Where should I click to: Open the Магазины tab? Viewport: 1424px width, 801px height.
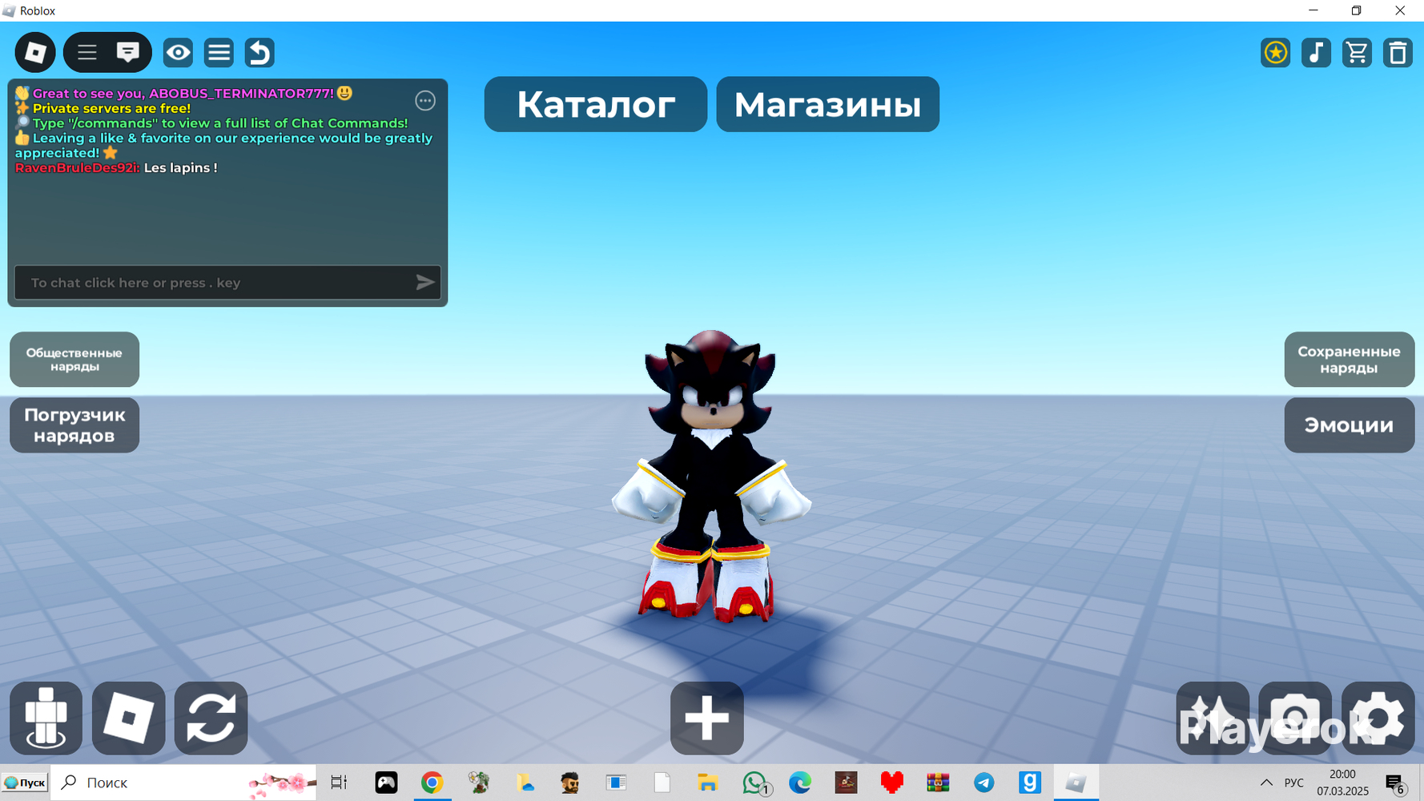(x=828, y=104)
